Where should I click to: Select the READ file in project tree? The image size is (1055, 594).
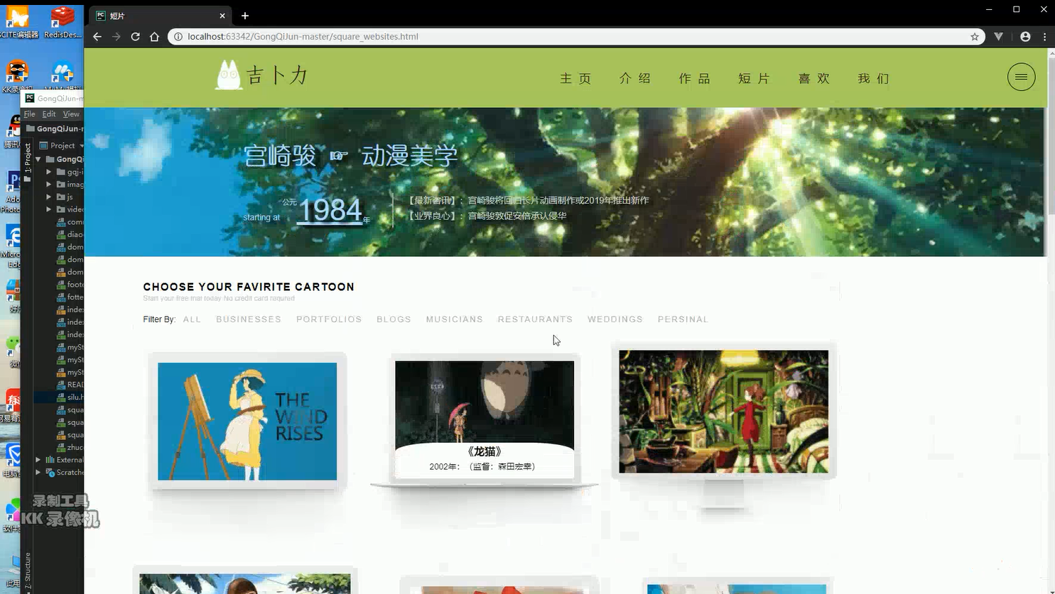(x=70, y=385)
